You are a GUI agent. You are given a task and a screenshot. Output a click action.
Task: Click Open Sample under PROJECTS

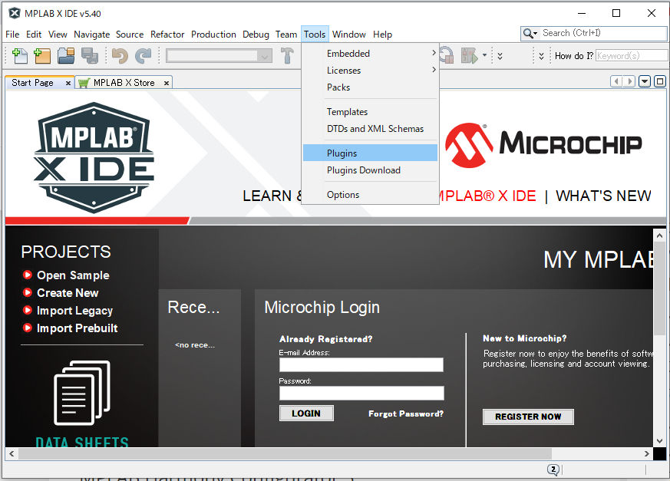click(x=72, y=275)
